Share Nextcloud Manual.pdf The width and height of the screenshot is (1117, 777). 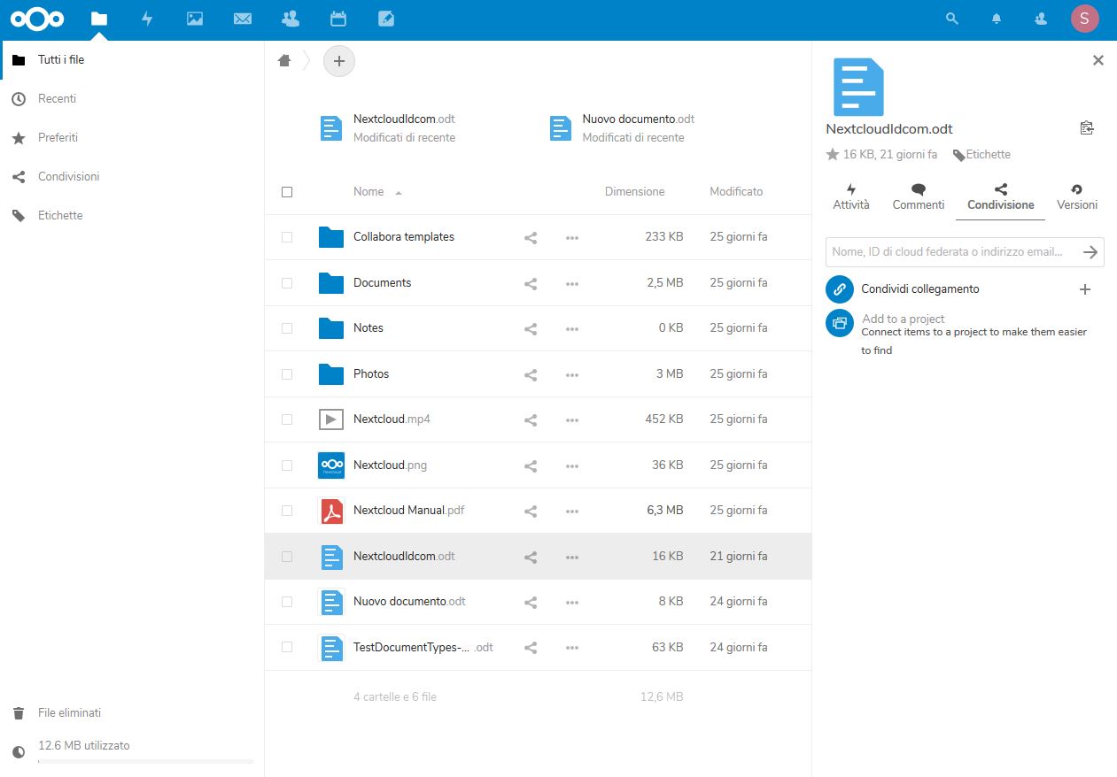[x=531, y=512]
